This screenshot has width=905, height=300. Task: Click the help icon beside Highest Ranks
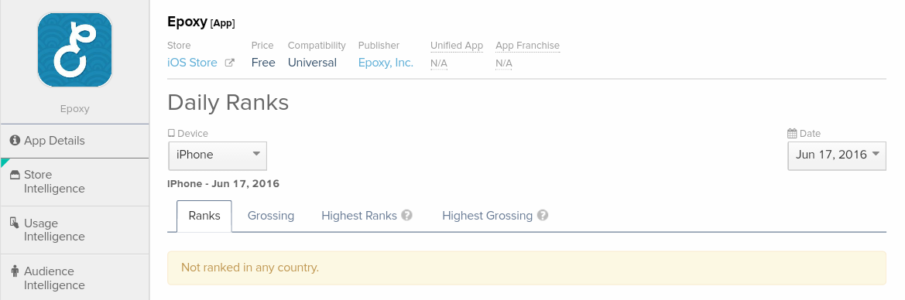click(407, 215)
